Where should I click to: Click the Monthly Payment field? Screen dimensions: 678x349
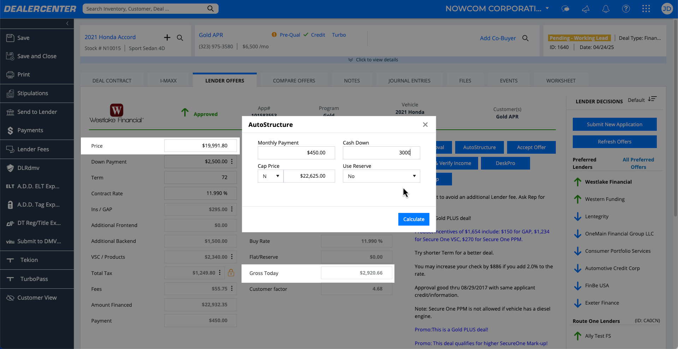tap(296, 153)
